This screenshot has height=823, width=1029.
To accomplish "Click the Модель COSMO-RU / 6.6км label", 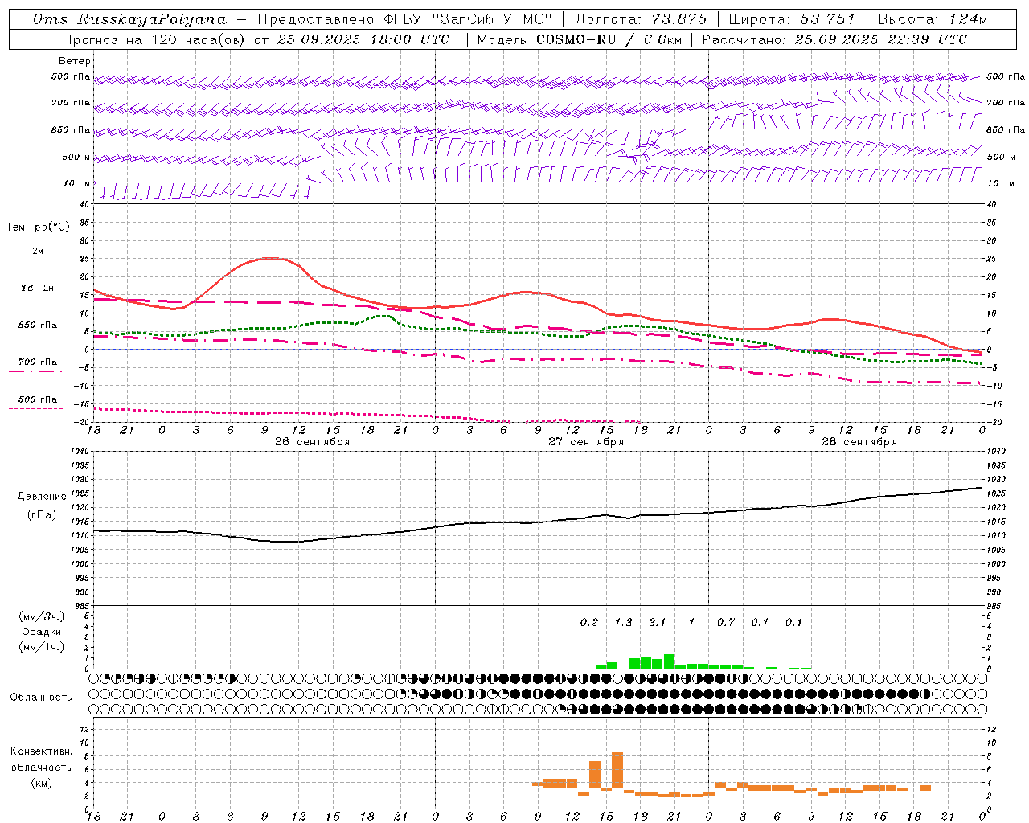I will click(579, 39).
